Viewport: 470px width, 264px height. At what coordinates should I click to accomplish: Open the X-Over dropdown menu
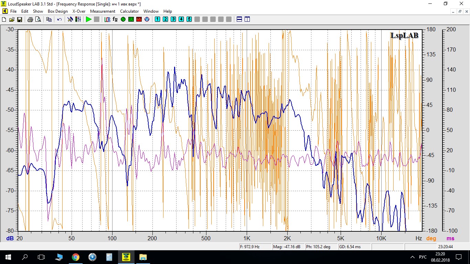click(x=79, y=11)
